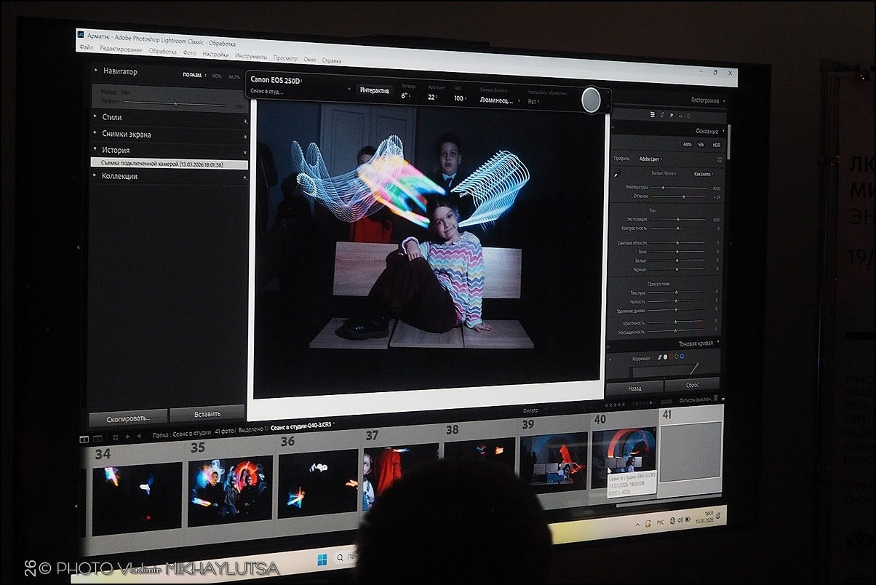Clear history with the История X icon
The width and height of the screenshot is (876, 585).
point(244,152)
